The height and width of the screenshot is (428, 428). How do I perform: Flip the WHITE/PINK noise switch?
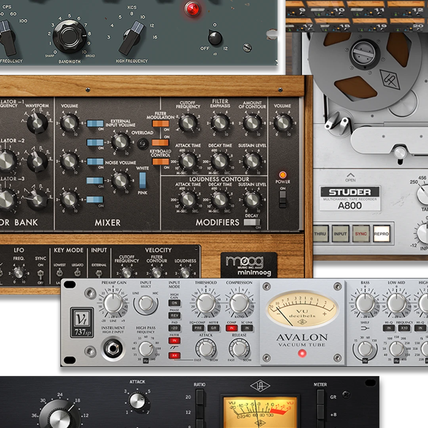coord(143,180)
